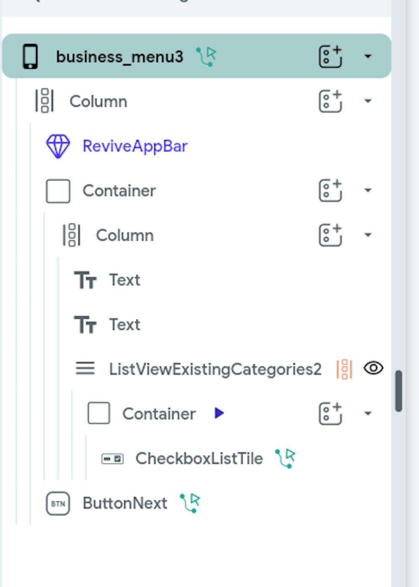Collapse the business_menu3 page tree arrow

point(368,56)
